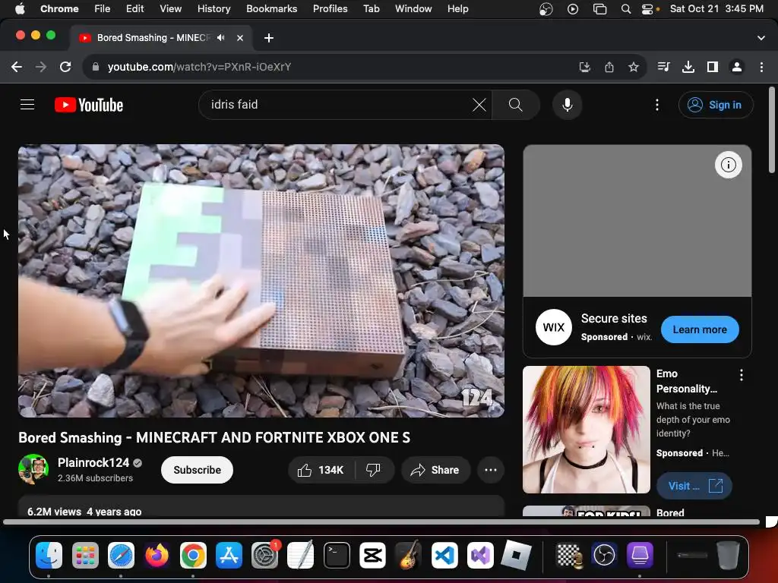Image resolution: width=778 pixels, height=583 pixels.
Task: Open Terminal from the Dock
Action: point(337,555)
